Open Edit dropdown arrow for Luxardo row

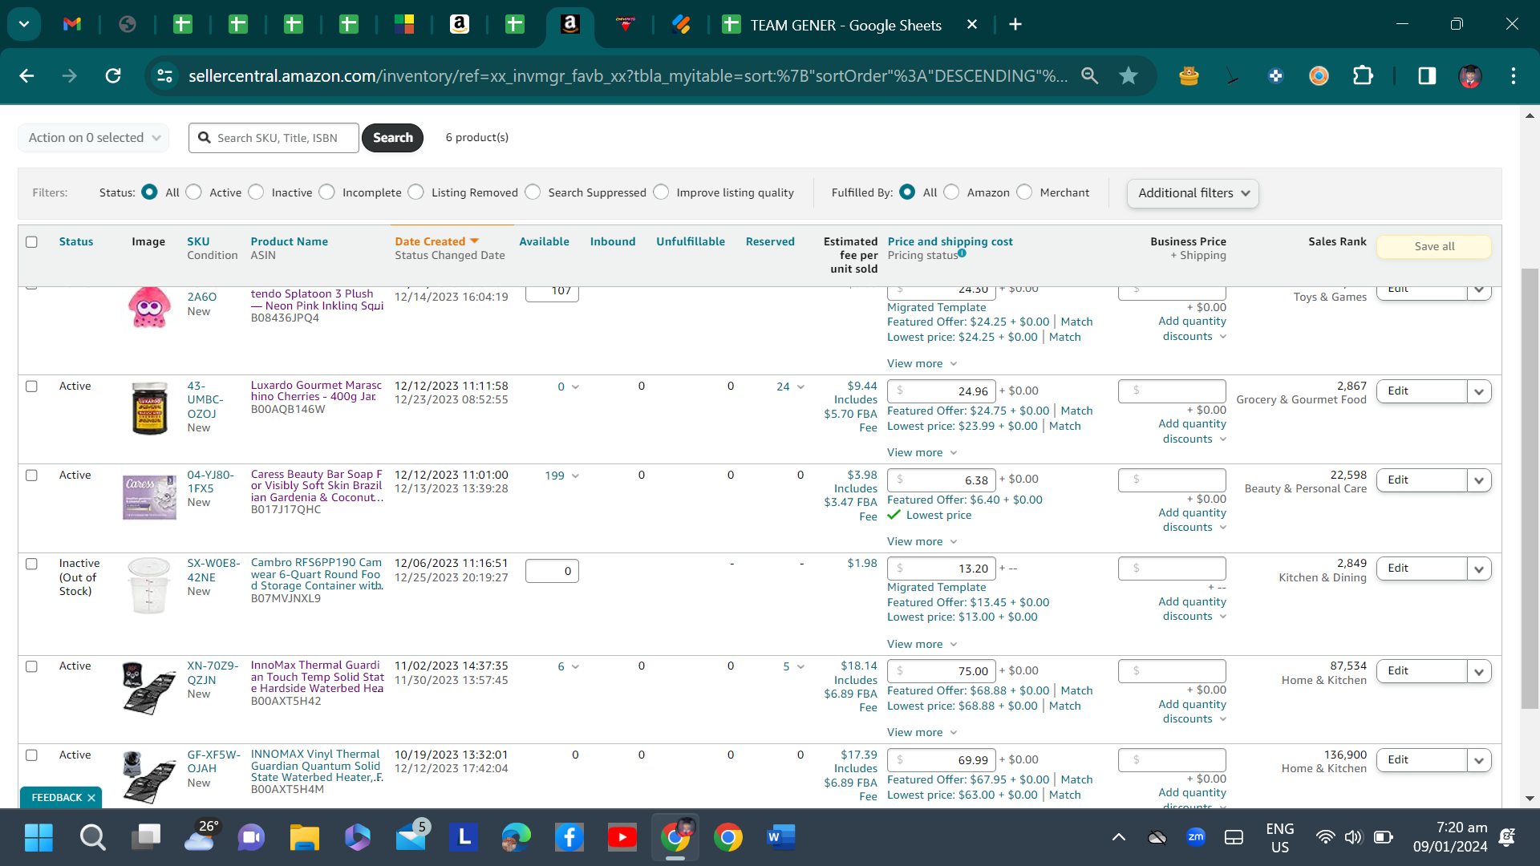1479,391
